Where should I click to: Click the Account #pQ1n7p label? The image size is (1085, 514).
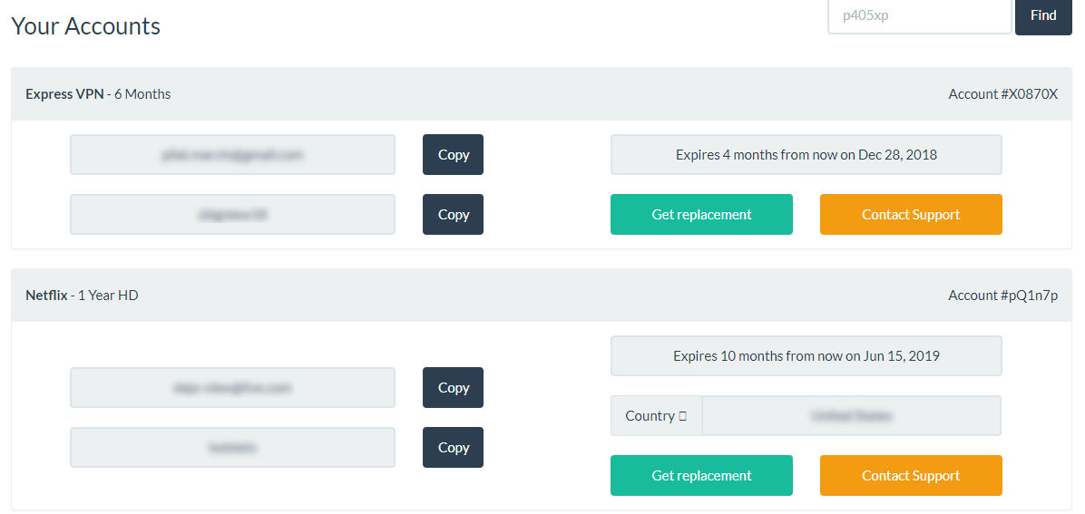pyautogui.click(x=1002, y=296)
